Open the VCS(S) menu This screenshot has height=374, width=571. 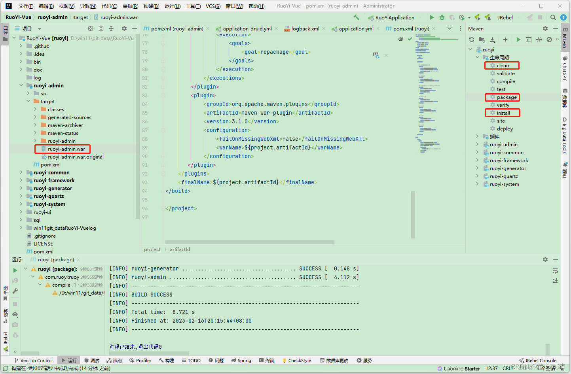[x=213, y=6]
